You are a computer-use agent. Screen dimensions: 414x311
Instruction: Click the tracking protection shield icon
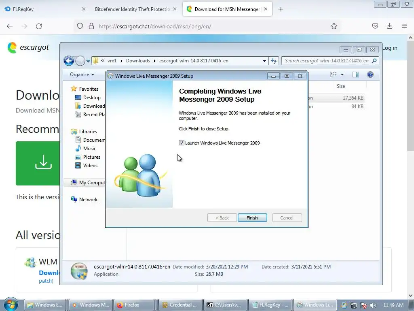coord(80,26)
